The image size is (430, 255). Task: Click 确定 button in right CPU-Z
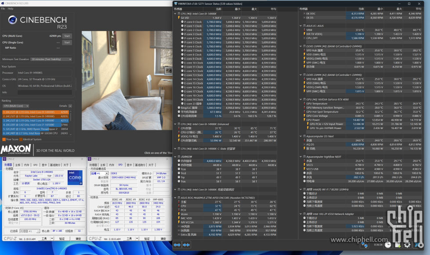pyautogui.click(x=163, y=239)
